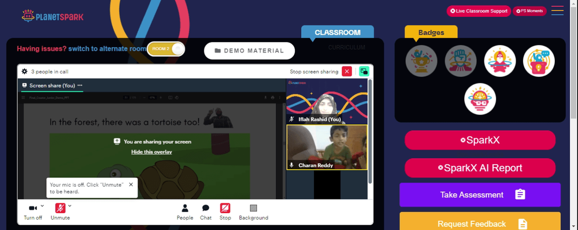
Task: Open PS Moments
Action: (529, 11)
